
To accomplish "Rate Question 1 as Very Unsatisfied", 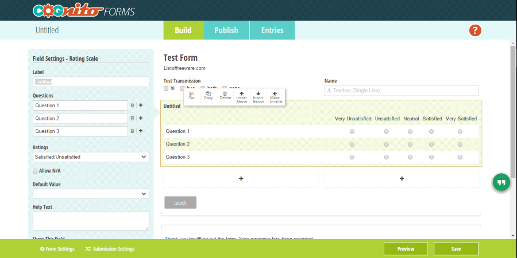I will click(x=352, y=131).
